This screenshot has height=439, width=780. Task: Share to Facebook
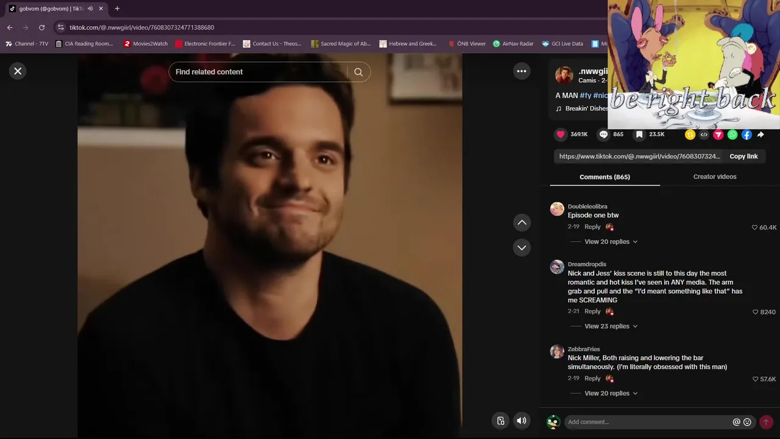tap(746, 135)
